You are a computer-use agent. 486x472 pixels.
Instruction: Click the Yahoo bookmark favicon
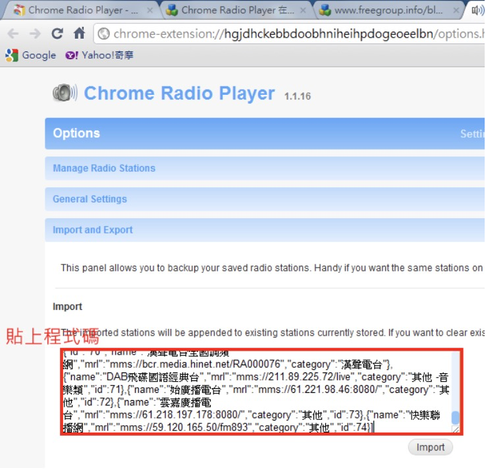coord(72,55)
